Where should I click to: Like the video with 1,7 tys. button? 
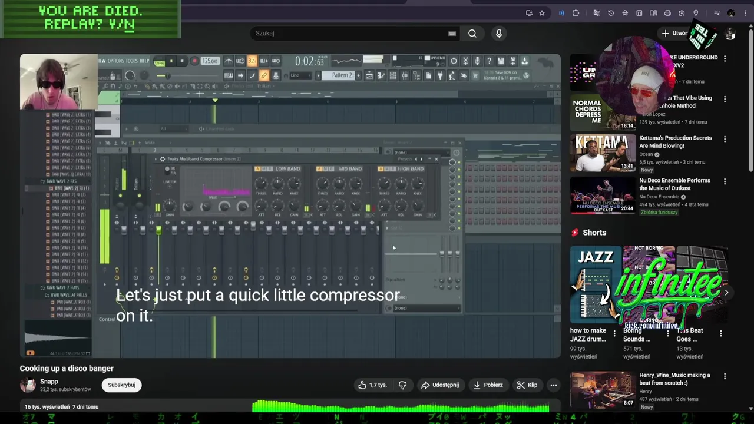click(x=372, y=385)
